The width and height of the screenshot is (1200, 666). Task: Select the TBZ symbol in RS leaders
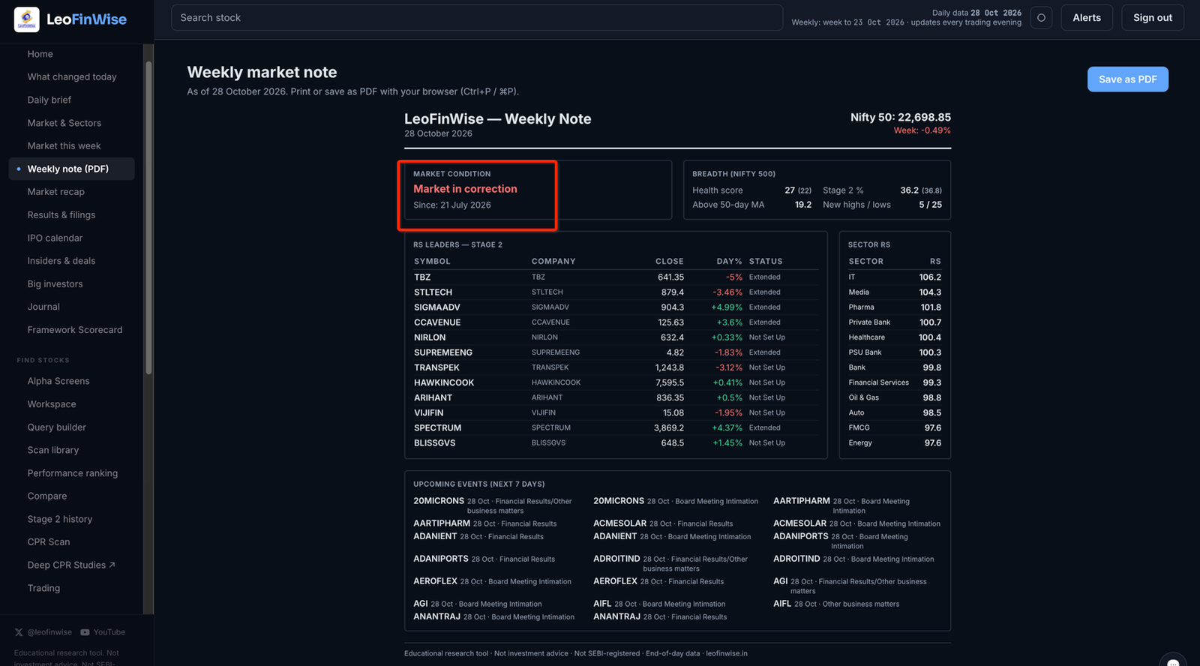tap(422, 277)
